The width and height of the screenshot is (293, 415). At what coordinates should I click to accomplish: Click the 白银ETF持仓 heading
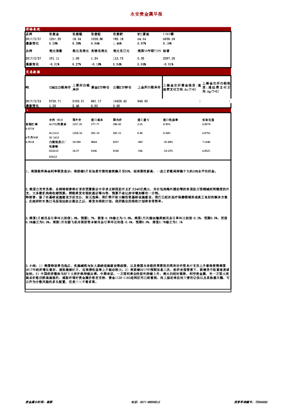(122, 87)
